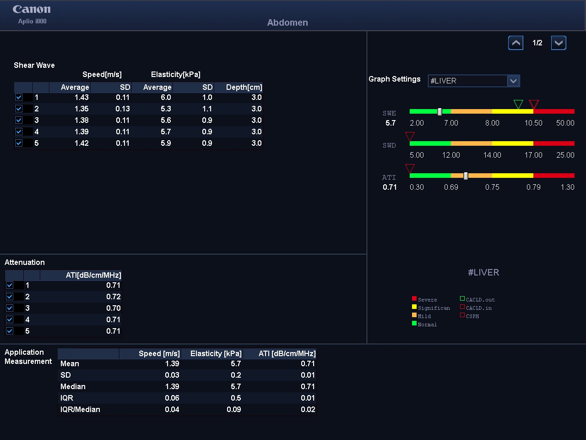Click the Depth[cm] column header

click(244, 87)
